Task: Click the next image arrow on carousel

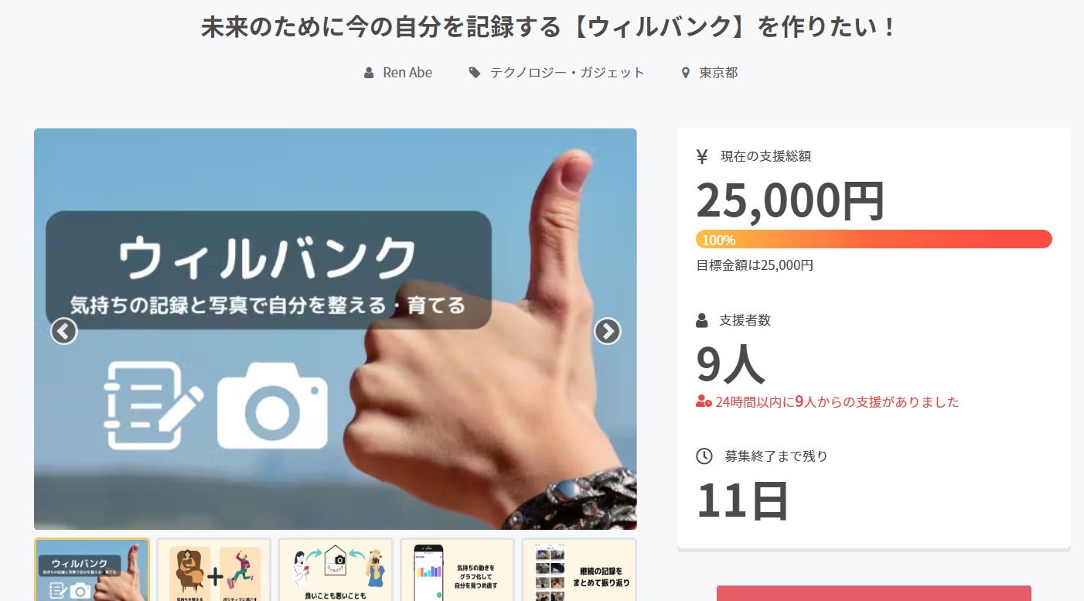Action: pos(608,331)
